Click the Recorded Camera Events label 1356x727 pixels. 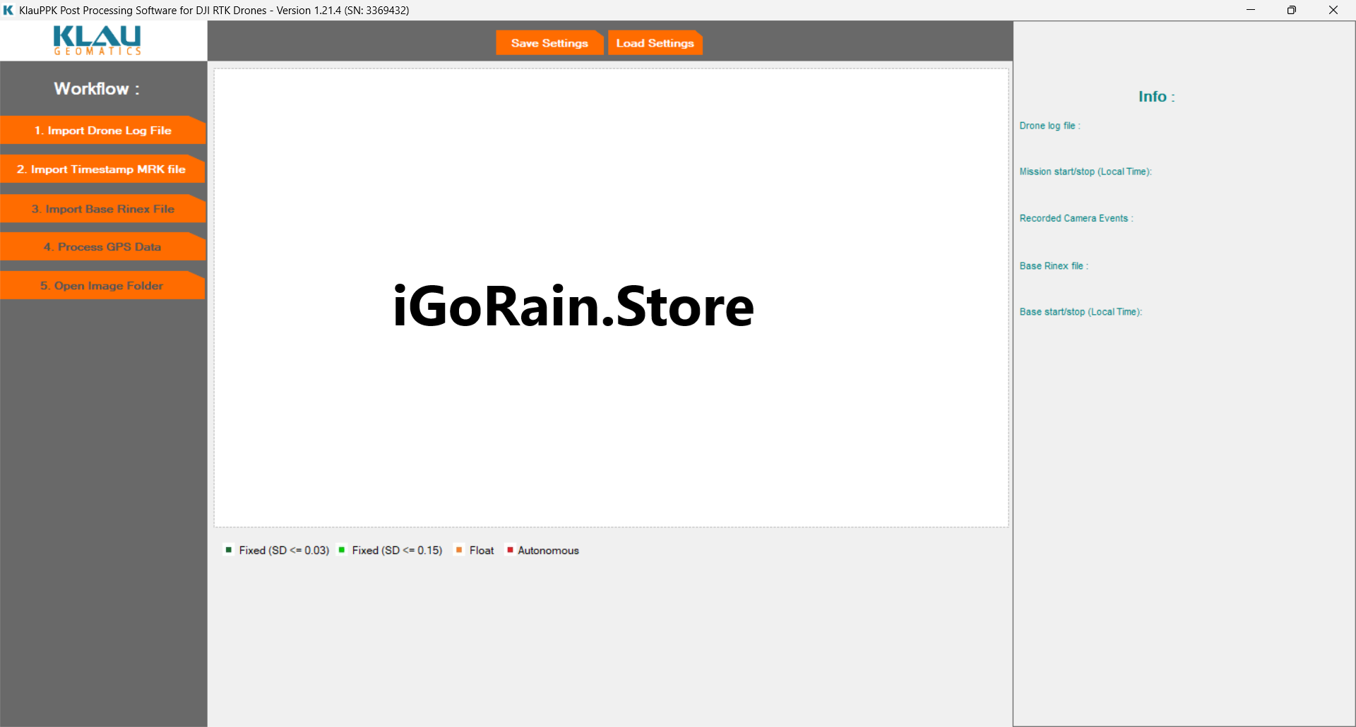coord(1076,218)
